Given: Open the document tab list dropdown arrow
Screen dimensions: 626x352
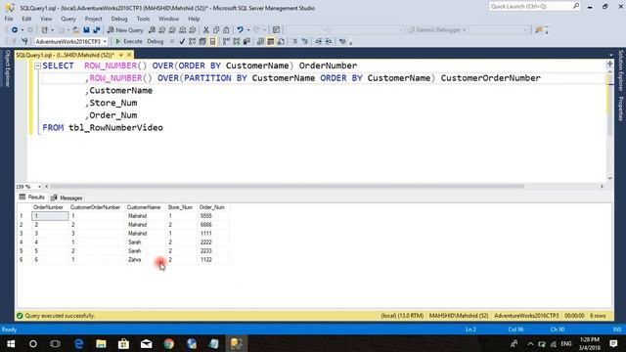Looking at the screenshot, I should 611,55.
